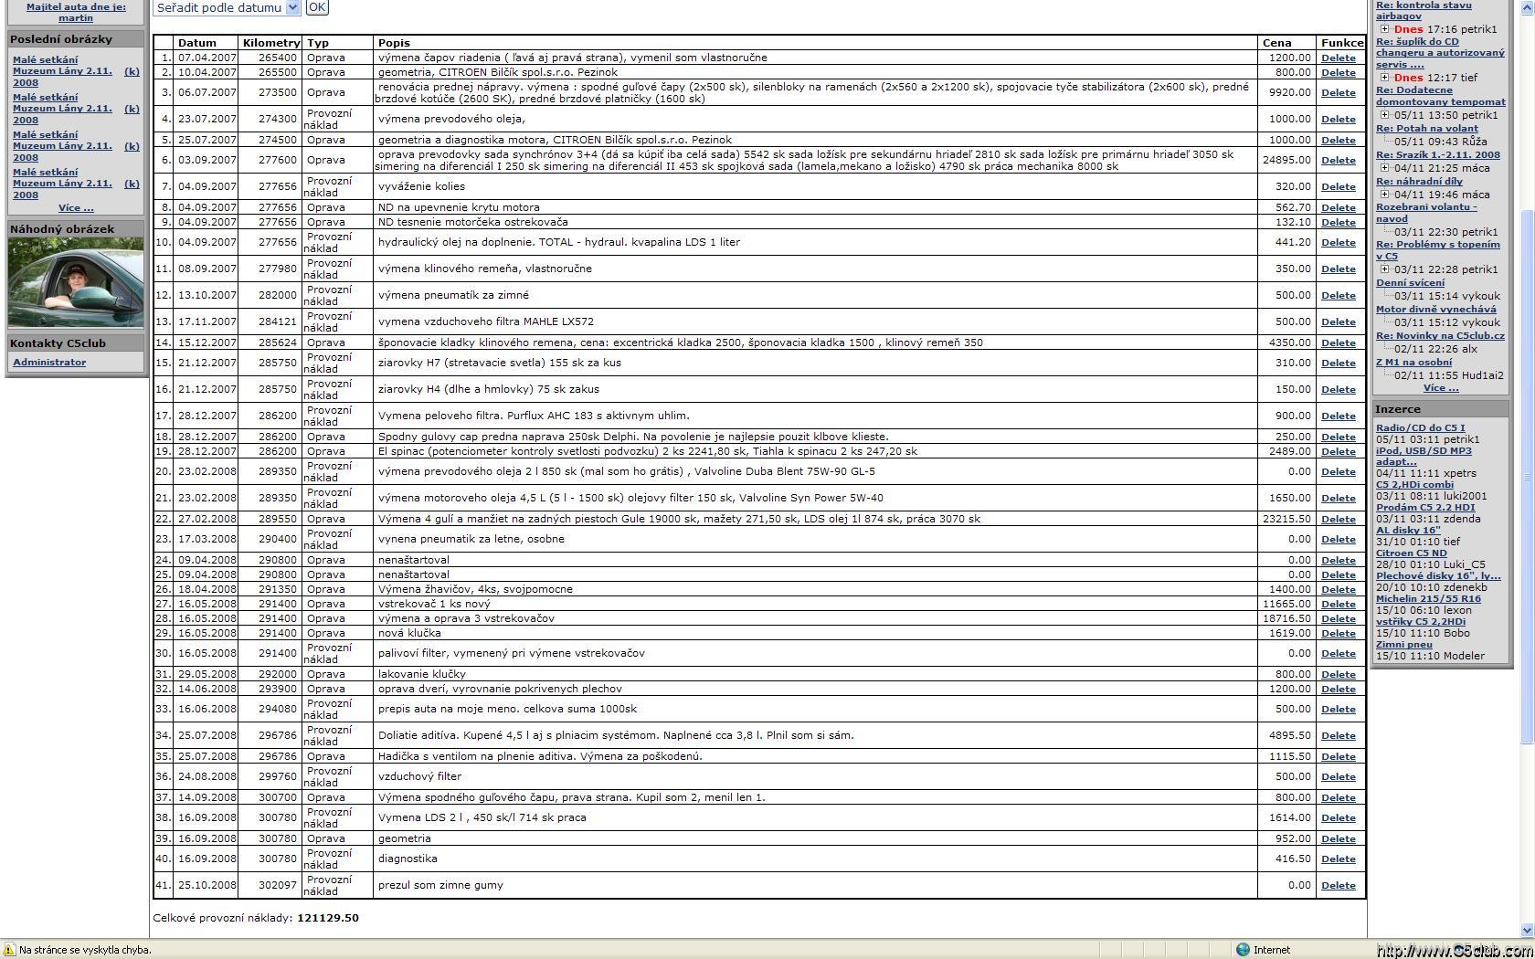Screen dimensions: 1535x959
Task: Select the price cell '24895.00'
Action: coord(1286,160)
